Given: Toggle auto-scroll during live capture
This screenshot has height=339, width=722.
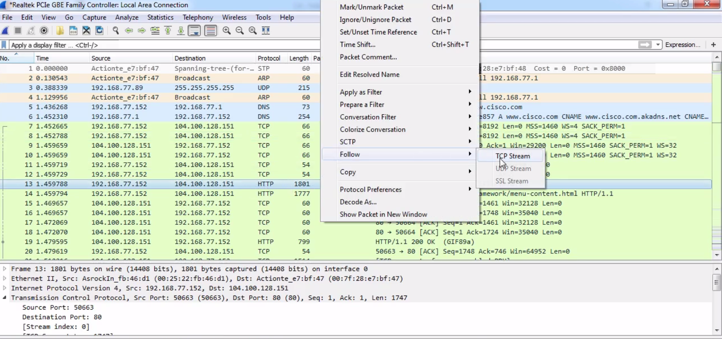Looking at the screenshot, I should [194, 31].
